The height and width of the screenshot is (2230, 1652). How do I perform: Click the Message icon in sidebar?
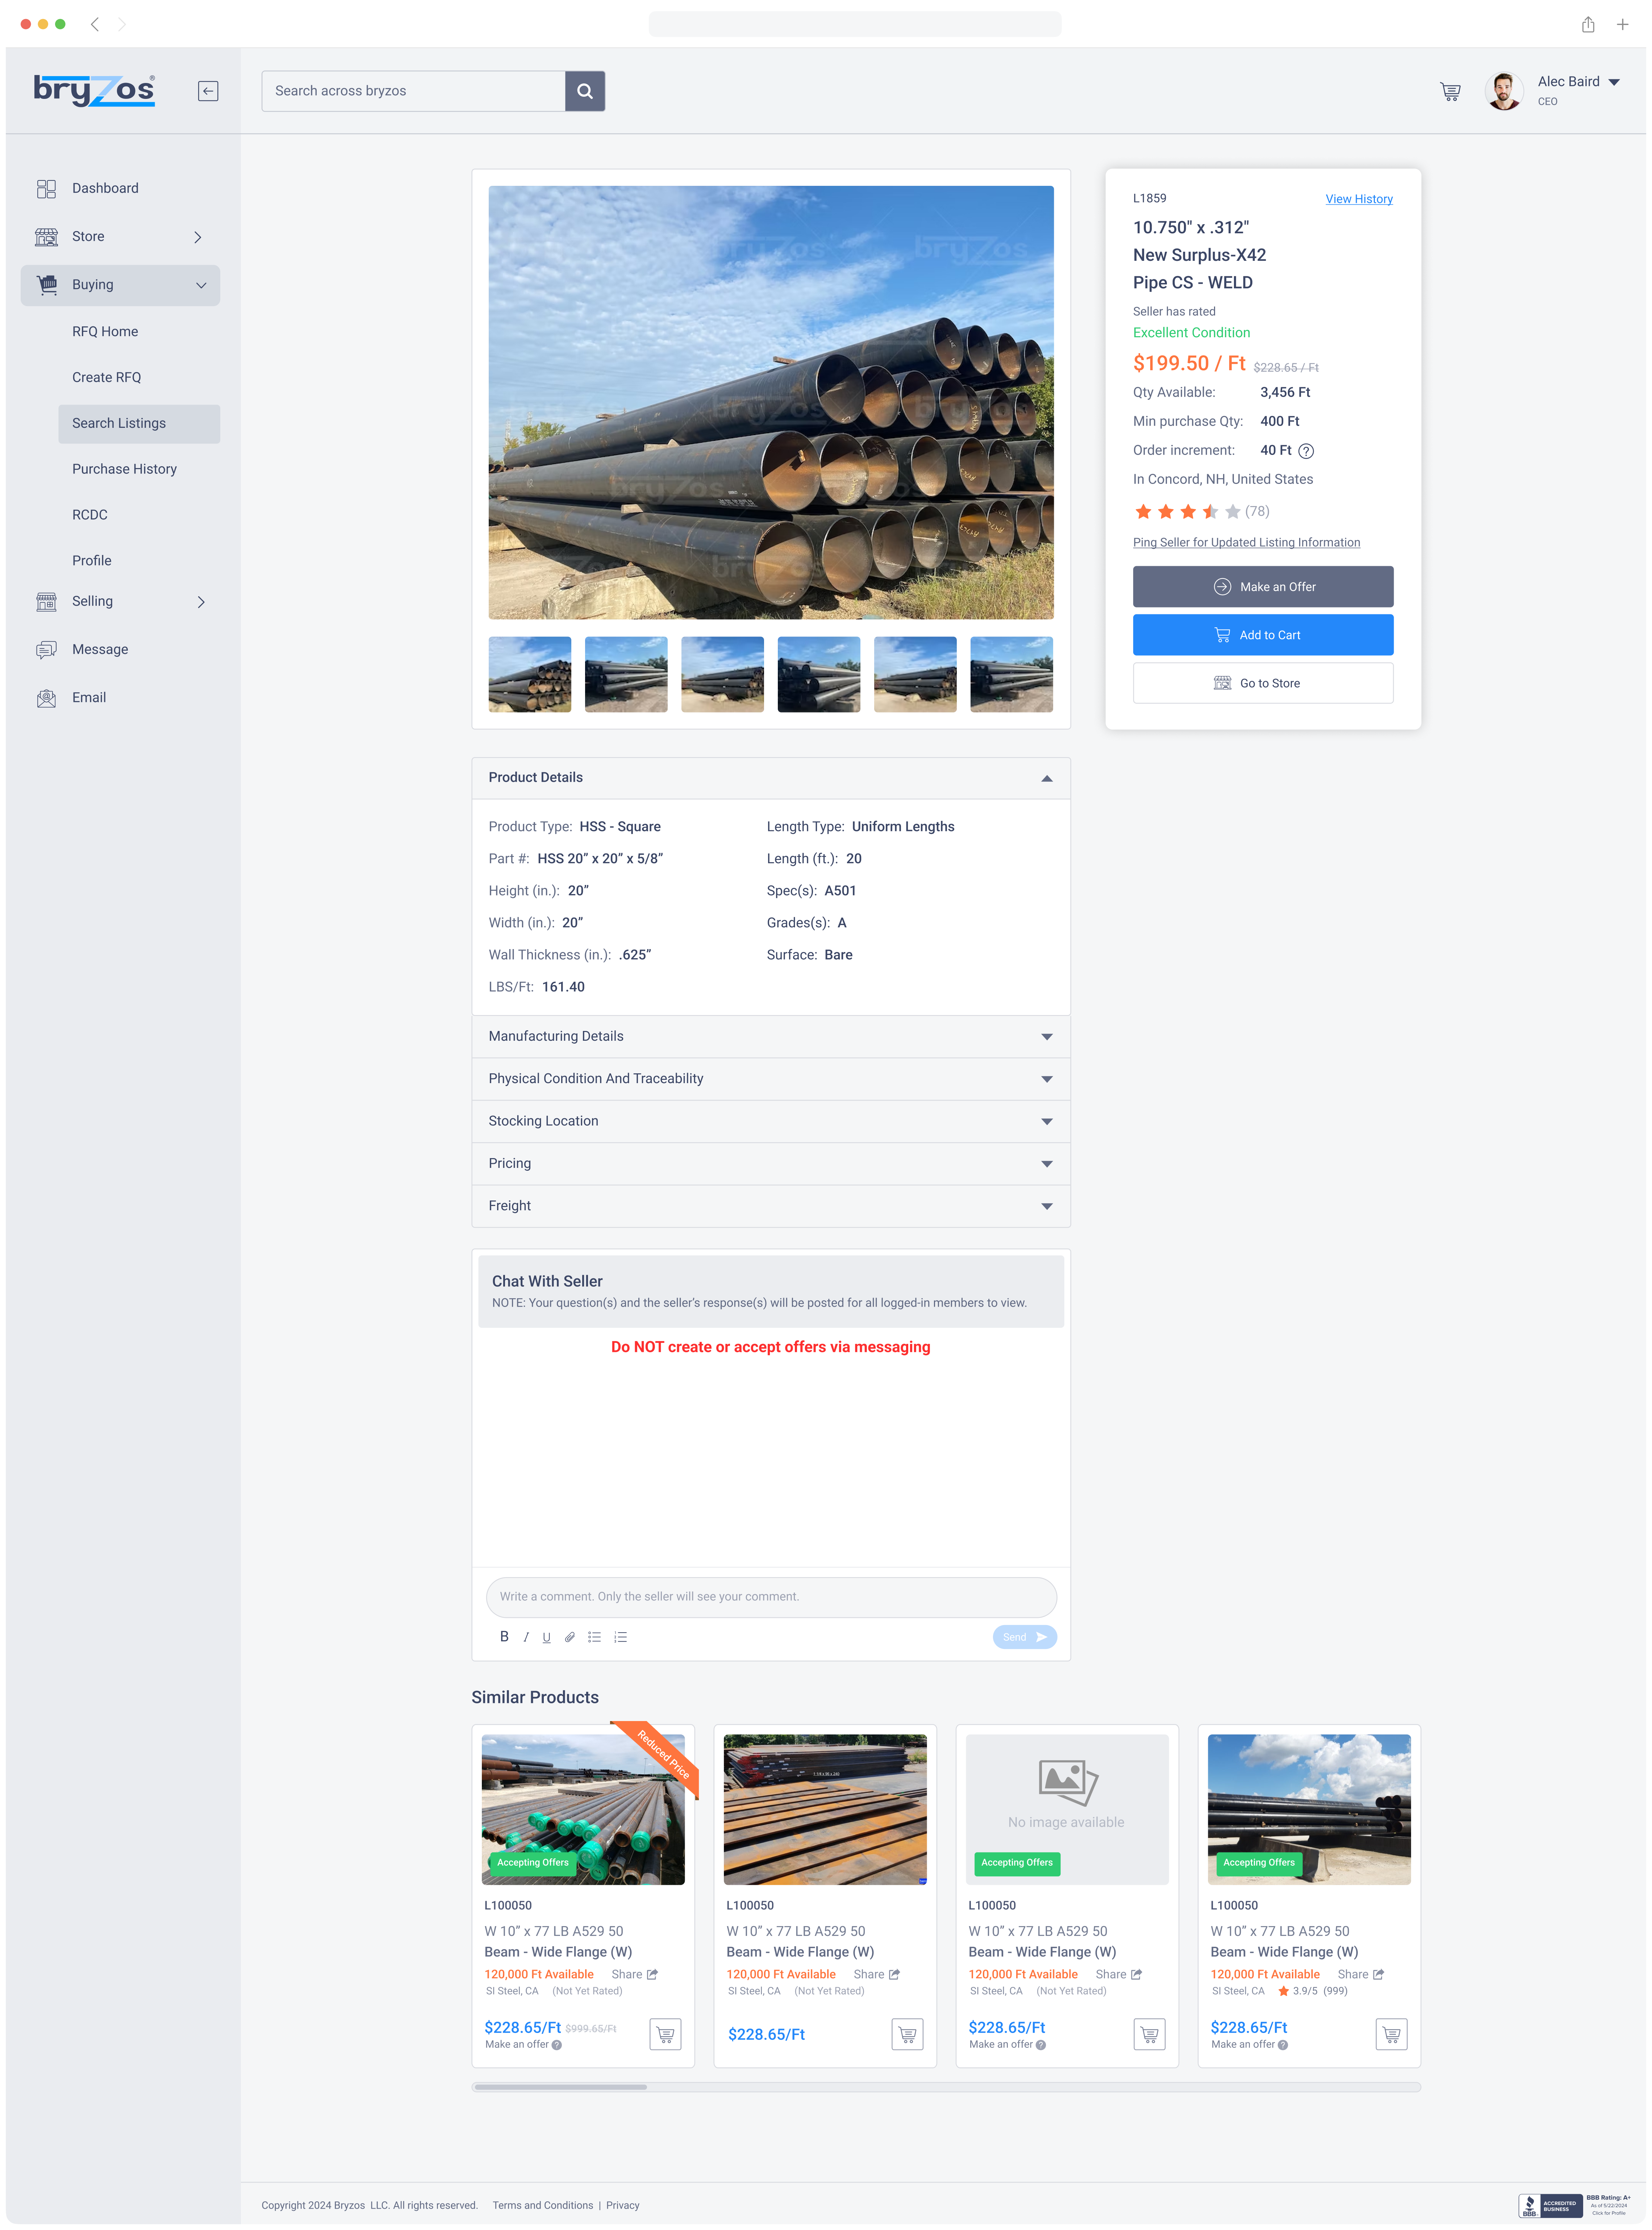pos(46,650)
